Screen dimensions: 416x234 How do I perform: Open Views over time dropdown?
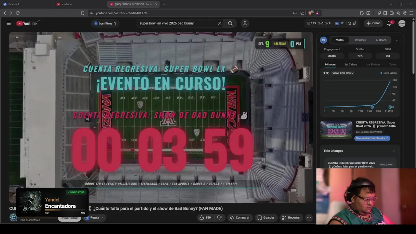point(343,73)
